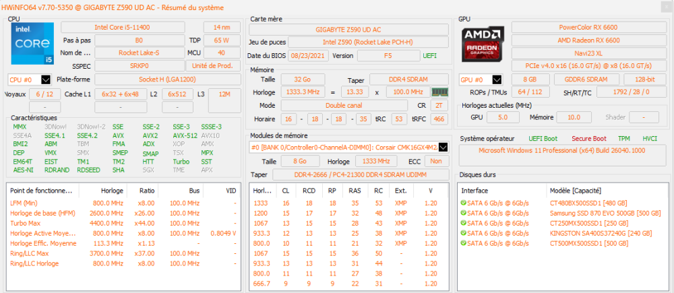674x293 pixels.
Task: Click the HVCI indicator
Action: click(x=650, y=139)
